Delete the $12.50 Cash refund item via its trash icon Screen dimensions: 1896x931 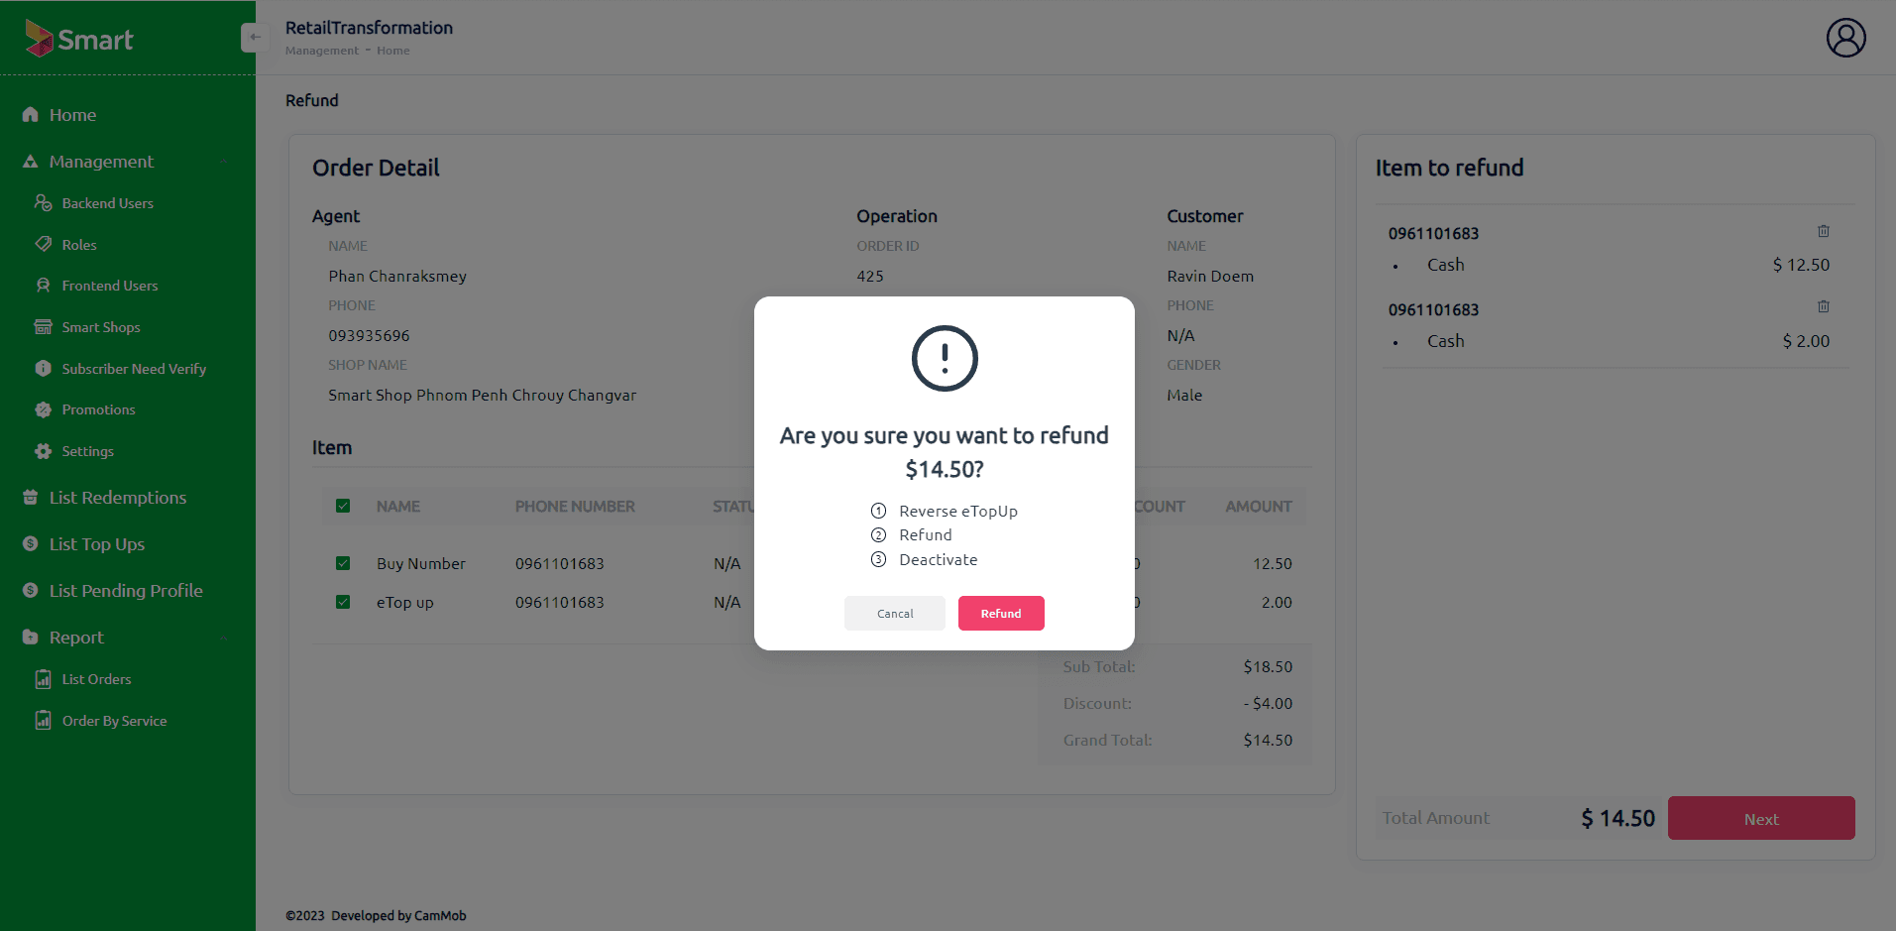pyautogui.click(x=1823, y=231)
